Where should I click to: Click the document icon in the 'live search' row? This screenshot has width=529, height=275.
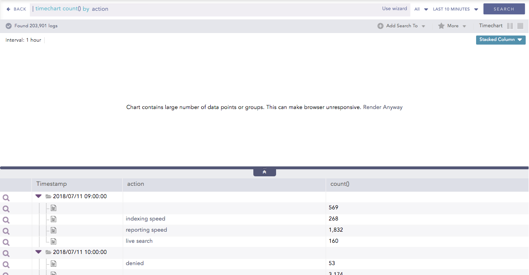pos(53,241)
